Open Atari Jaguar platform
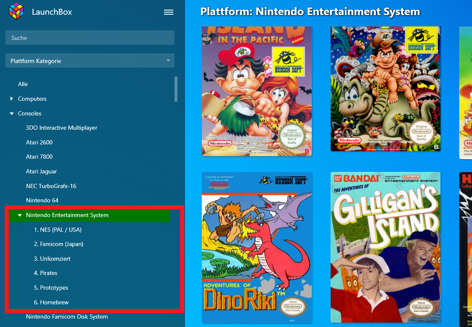This screenshot has width=472, height=327. coord(41,171)
